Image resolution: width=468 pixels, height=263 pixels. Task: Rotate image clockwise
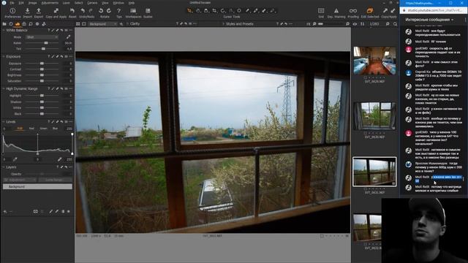coord(109,11)
